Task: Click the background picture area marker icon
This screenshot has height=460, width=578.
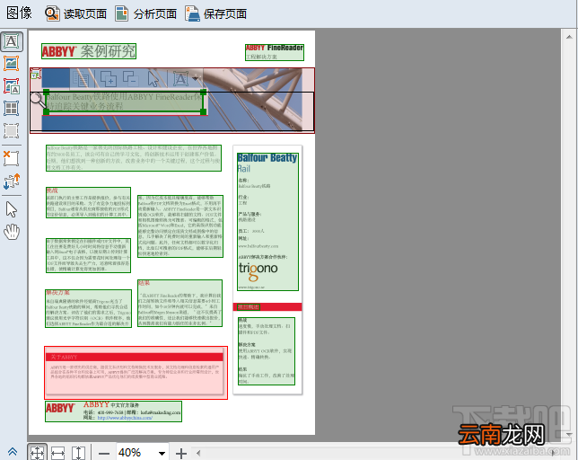Action: [35, 75]
